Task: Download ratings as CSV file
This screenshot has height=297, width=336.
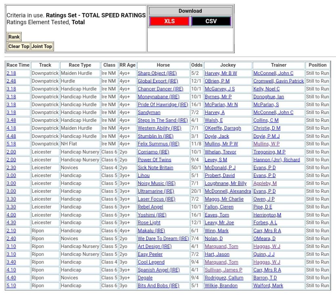Action: pyautogui.click(x=211, y=21)
